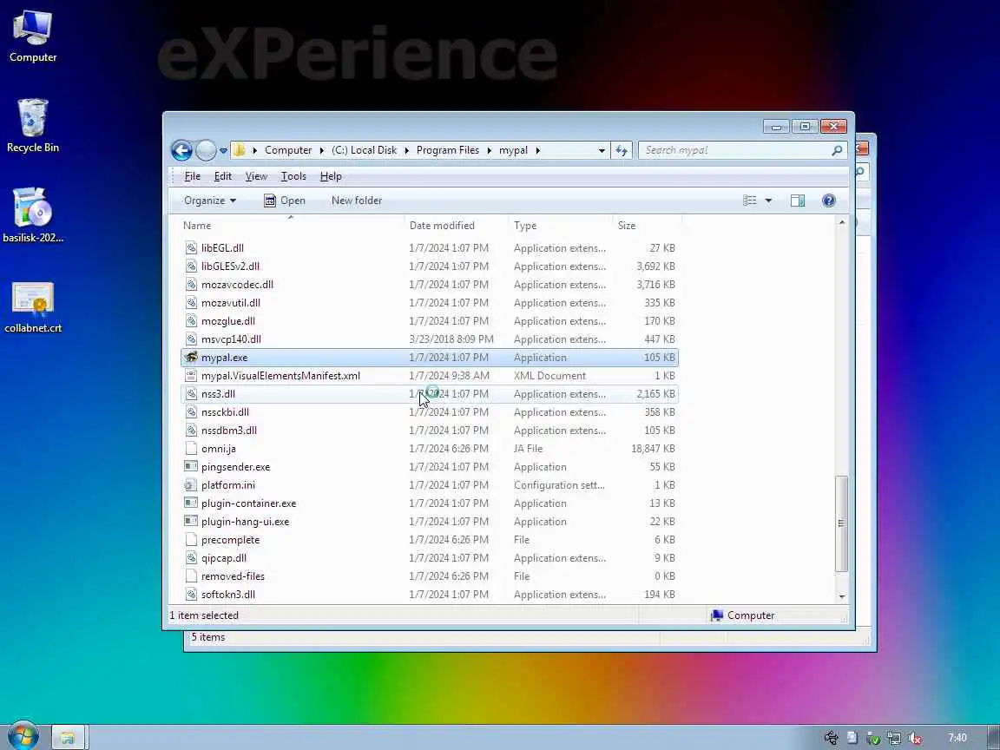Open the File menu
Image resolution: width=1000 pixels, height=750 pixels.
point(192,176)
